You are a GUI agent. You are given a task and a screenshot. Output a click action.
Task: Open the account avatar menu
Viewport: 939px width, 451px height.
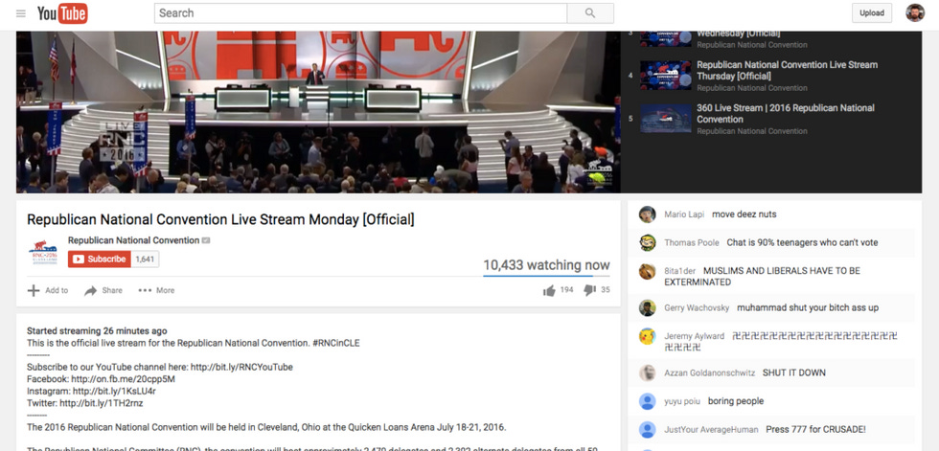[915, 12]
